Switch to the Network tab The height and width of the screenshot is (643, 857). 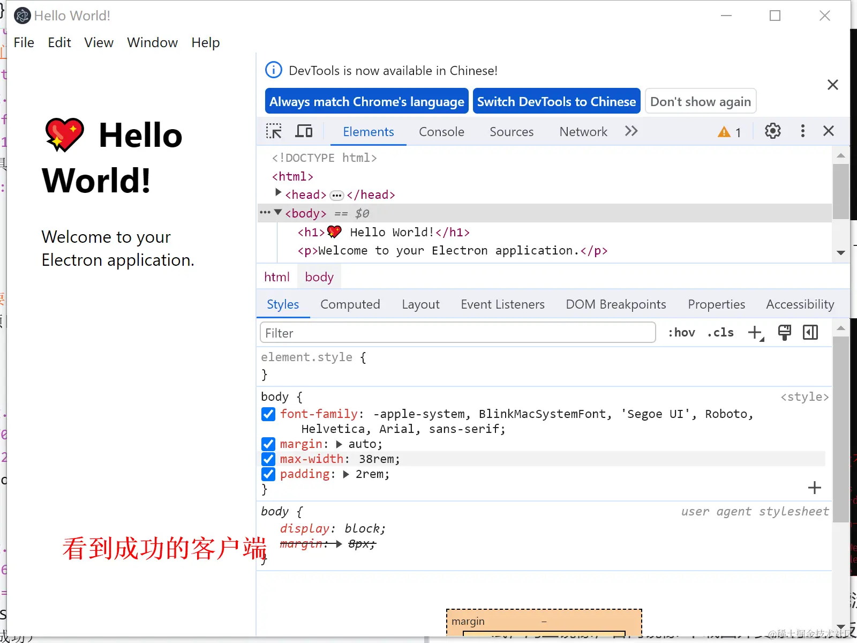[x=583, y=132]
